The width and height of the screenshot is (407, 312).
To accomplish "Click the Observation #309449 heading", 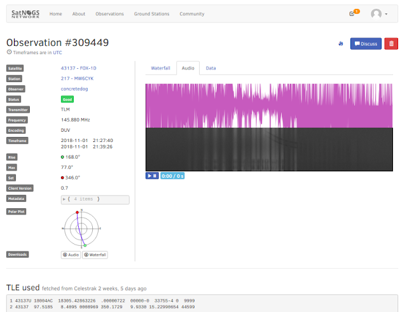I will click(58, 43).
